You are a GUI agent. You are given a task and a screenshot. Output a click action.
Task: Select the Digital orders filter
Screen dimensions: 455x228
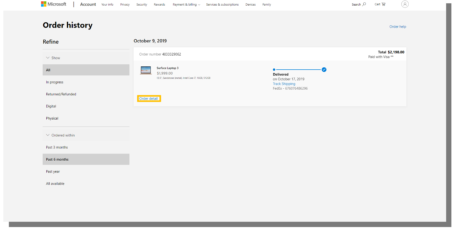(51, 106)
